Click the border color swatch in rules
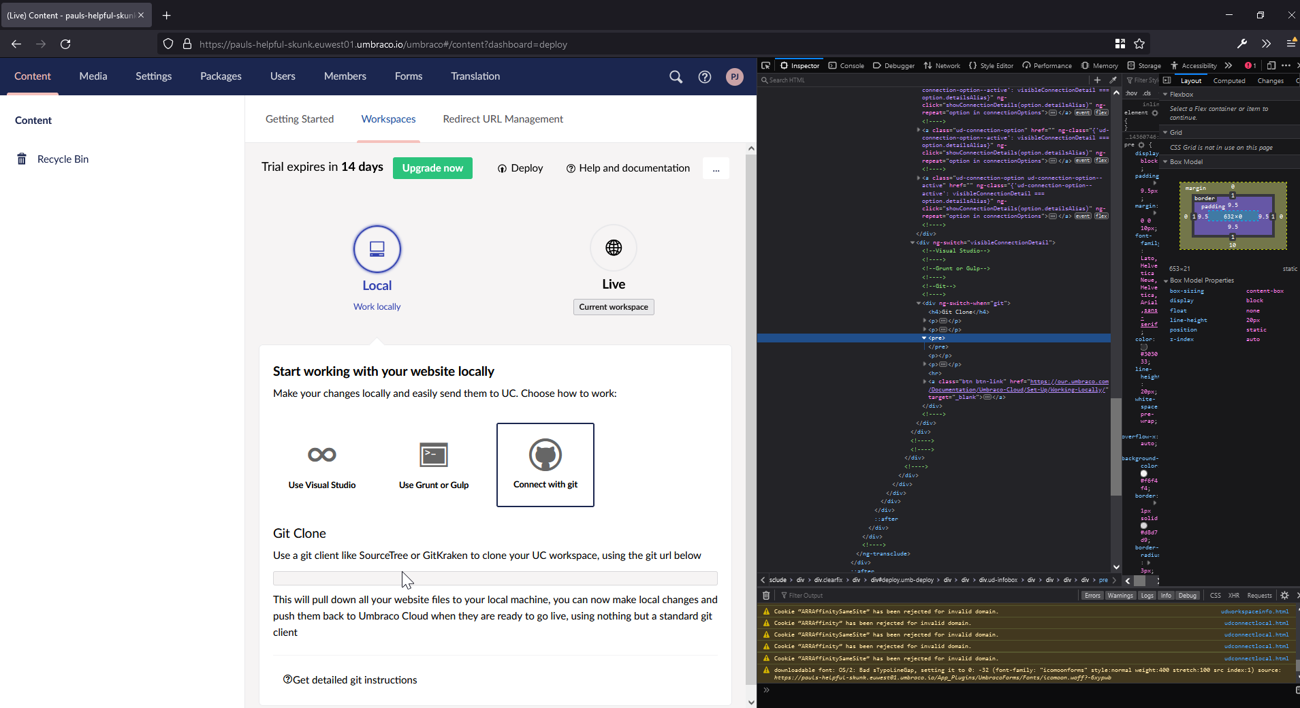 [x=1144, y=526]
